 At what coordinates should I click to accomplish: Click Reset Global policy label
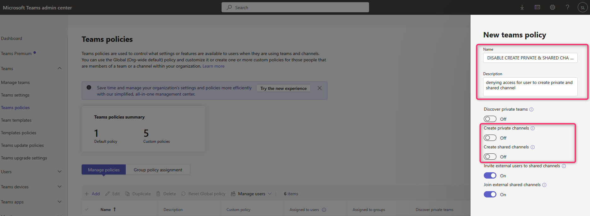(207, 194)
